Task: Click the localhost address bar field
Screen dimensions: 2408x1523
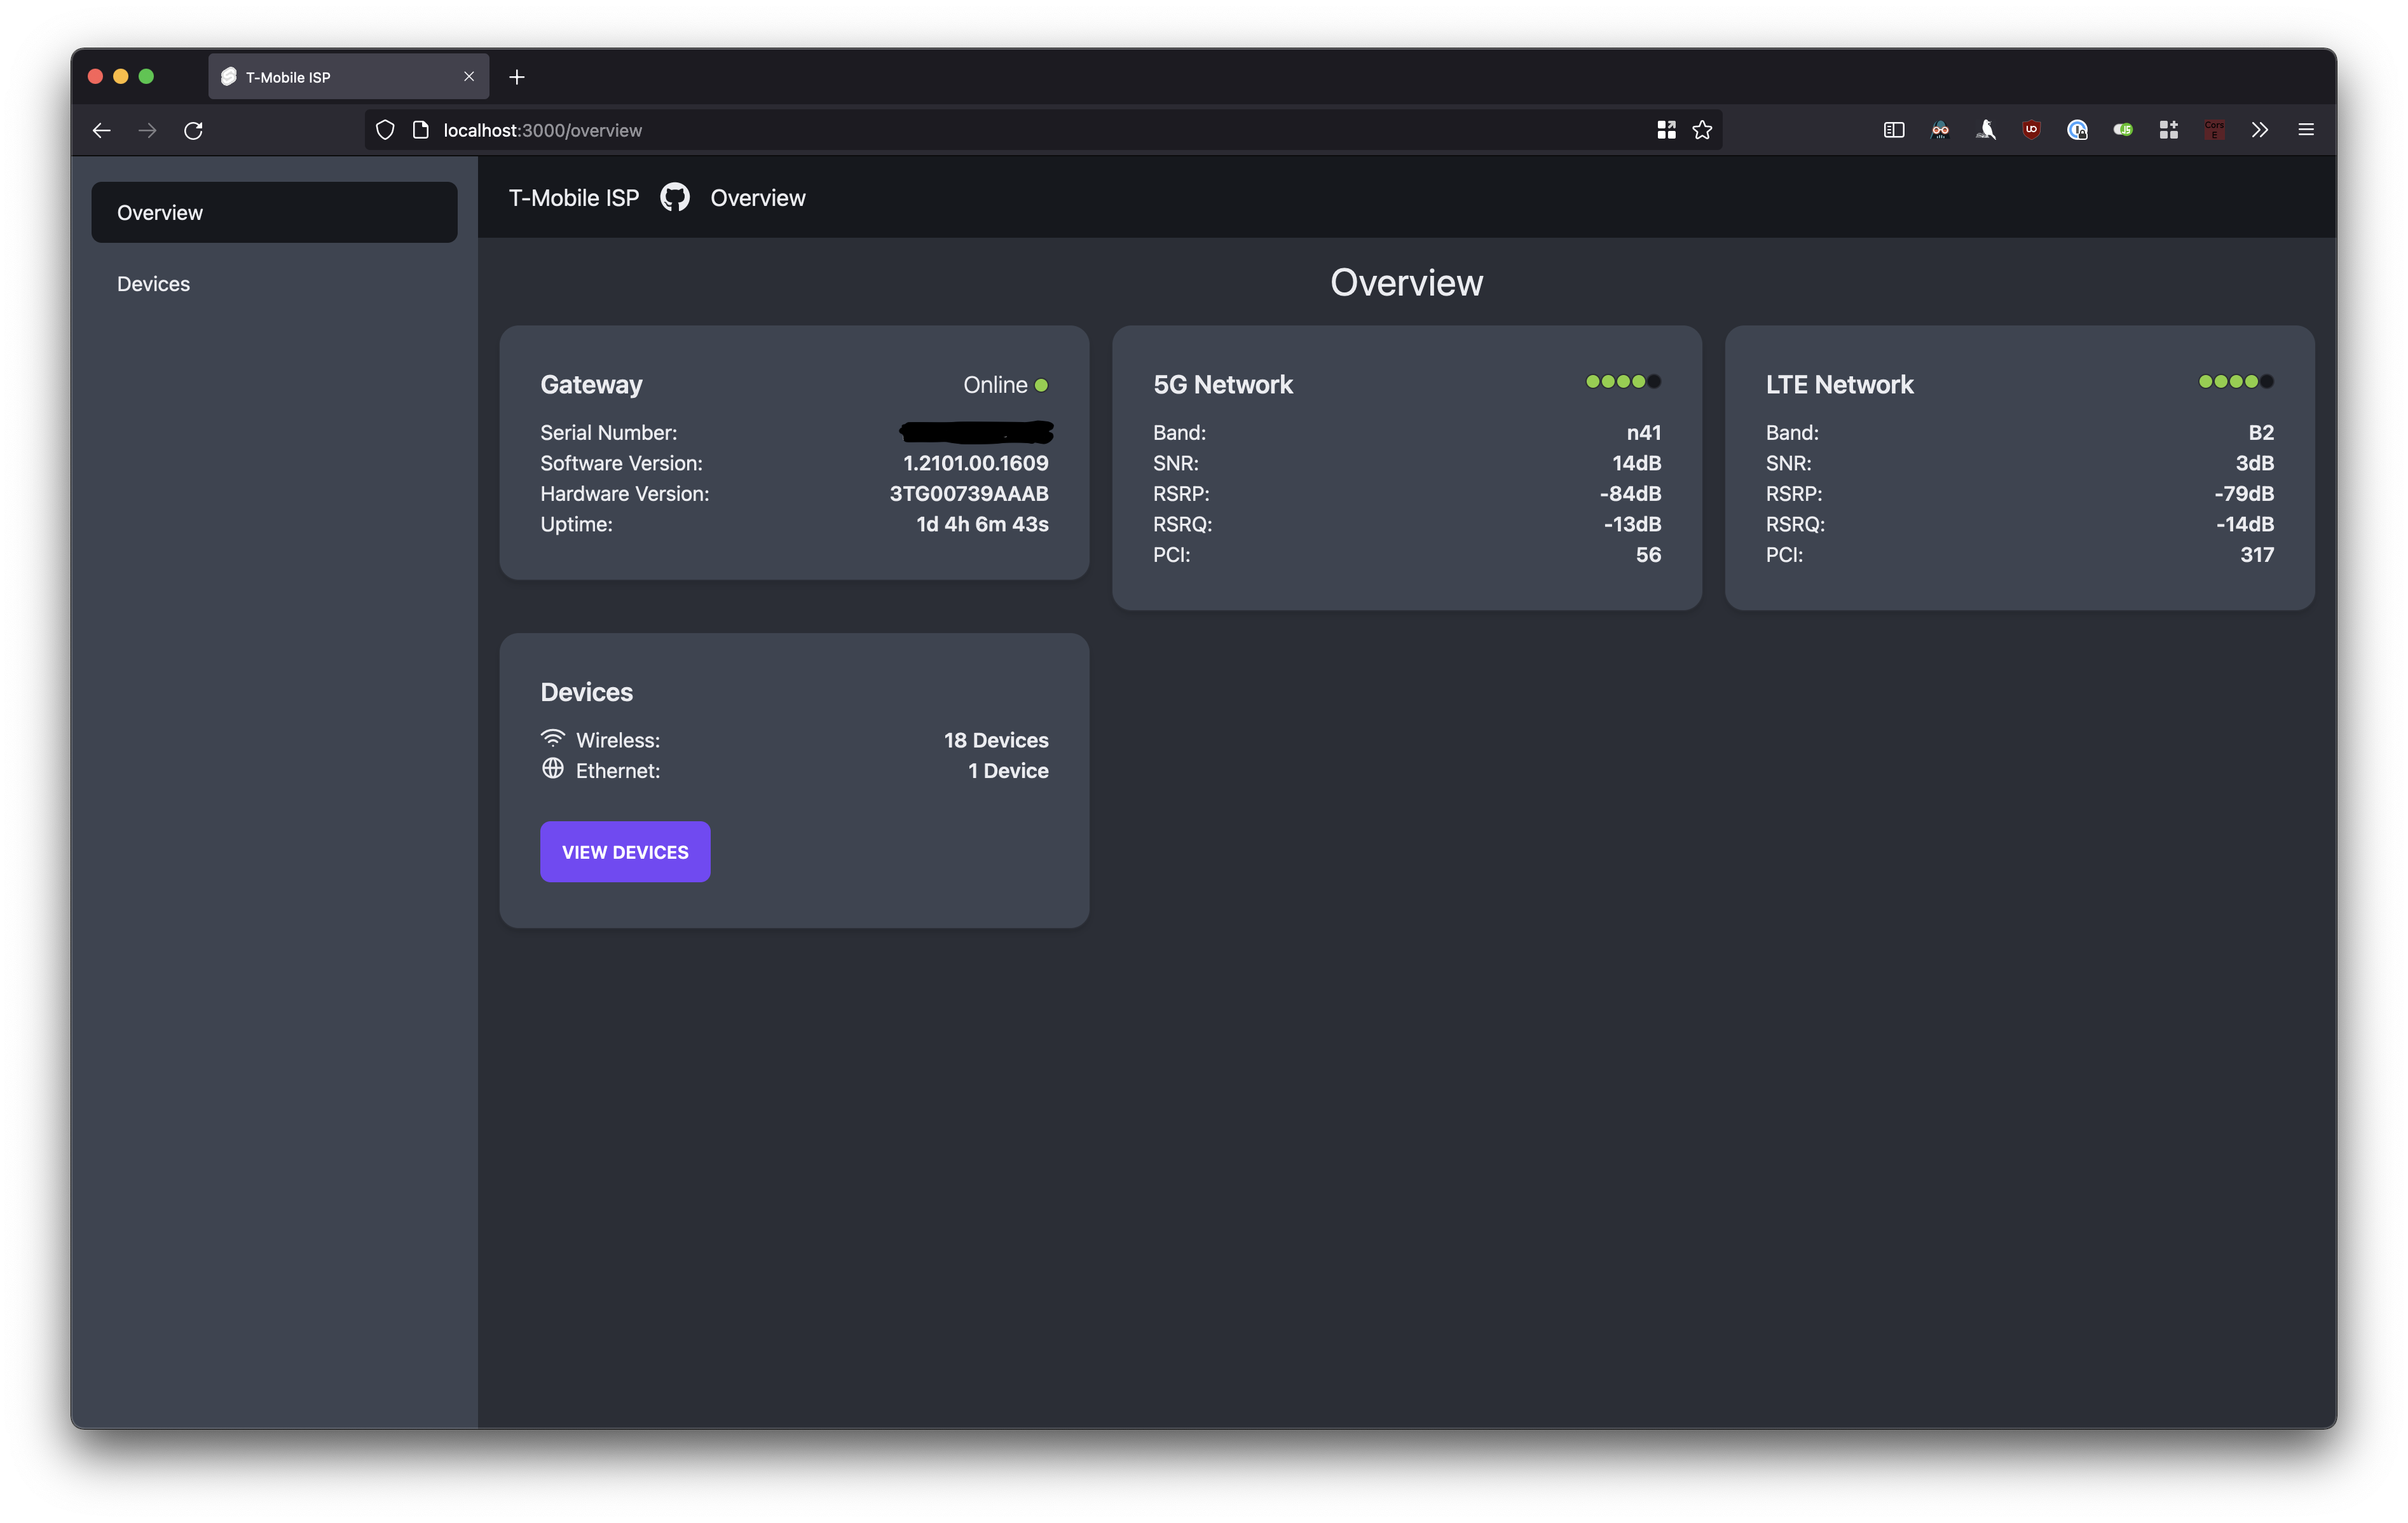Action: [1000, 130]
